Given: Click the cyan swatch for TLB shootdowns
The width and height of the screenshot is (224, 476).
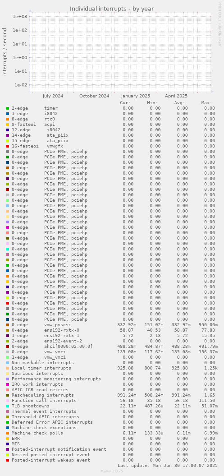Looking at the screenshot, I should point(8,406).
